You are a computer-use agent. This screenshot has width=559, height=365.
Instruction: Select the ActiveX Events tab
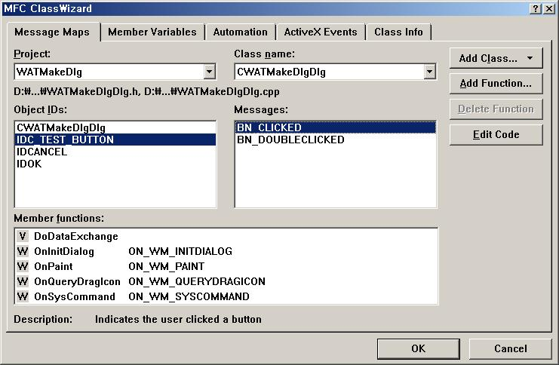321,32
